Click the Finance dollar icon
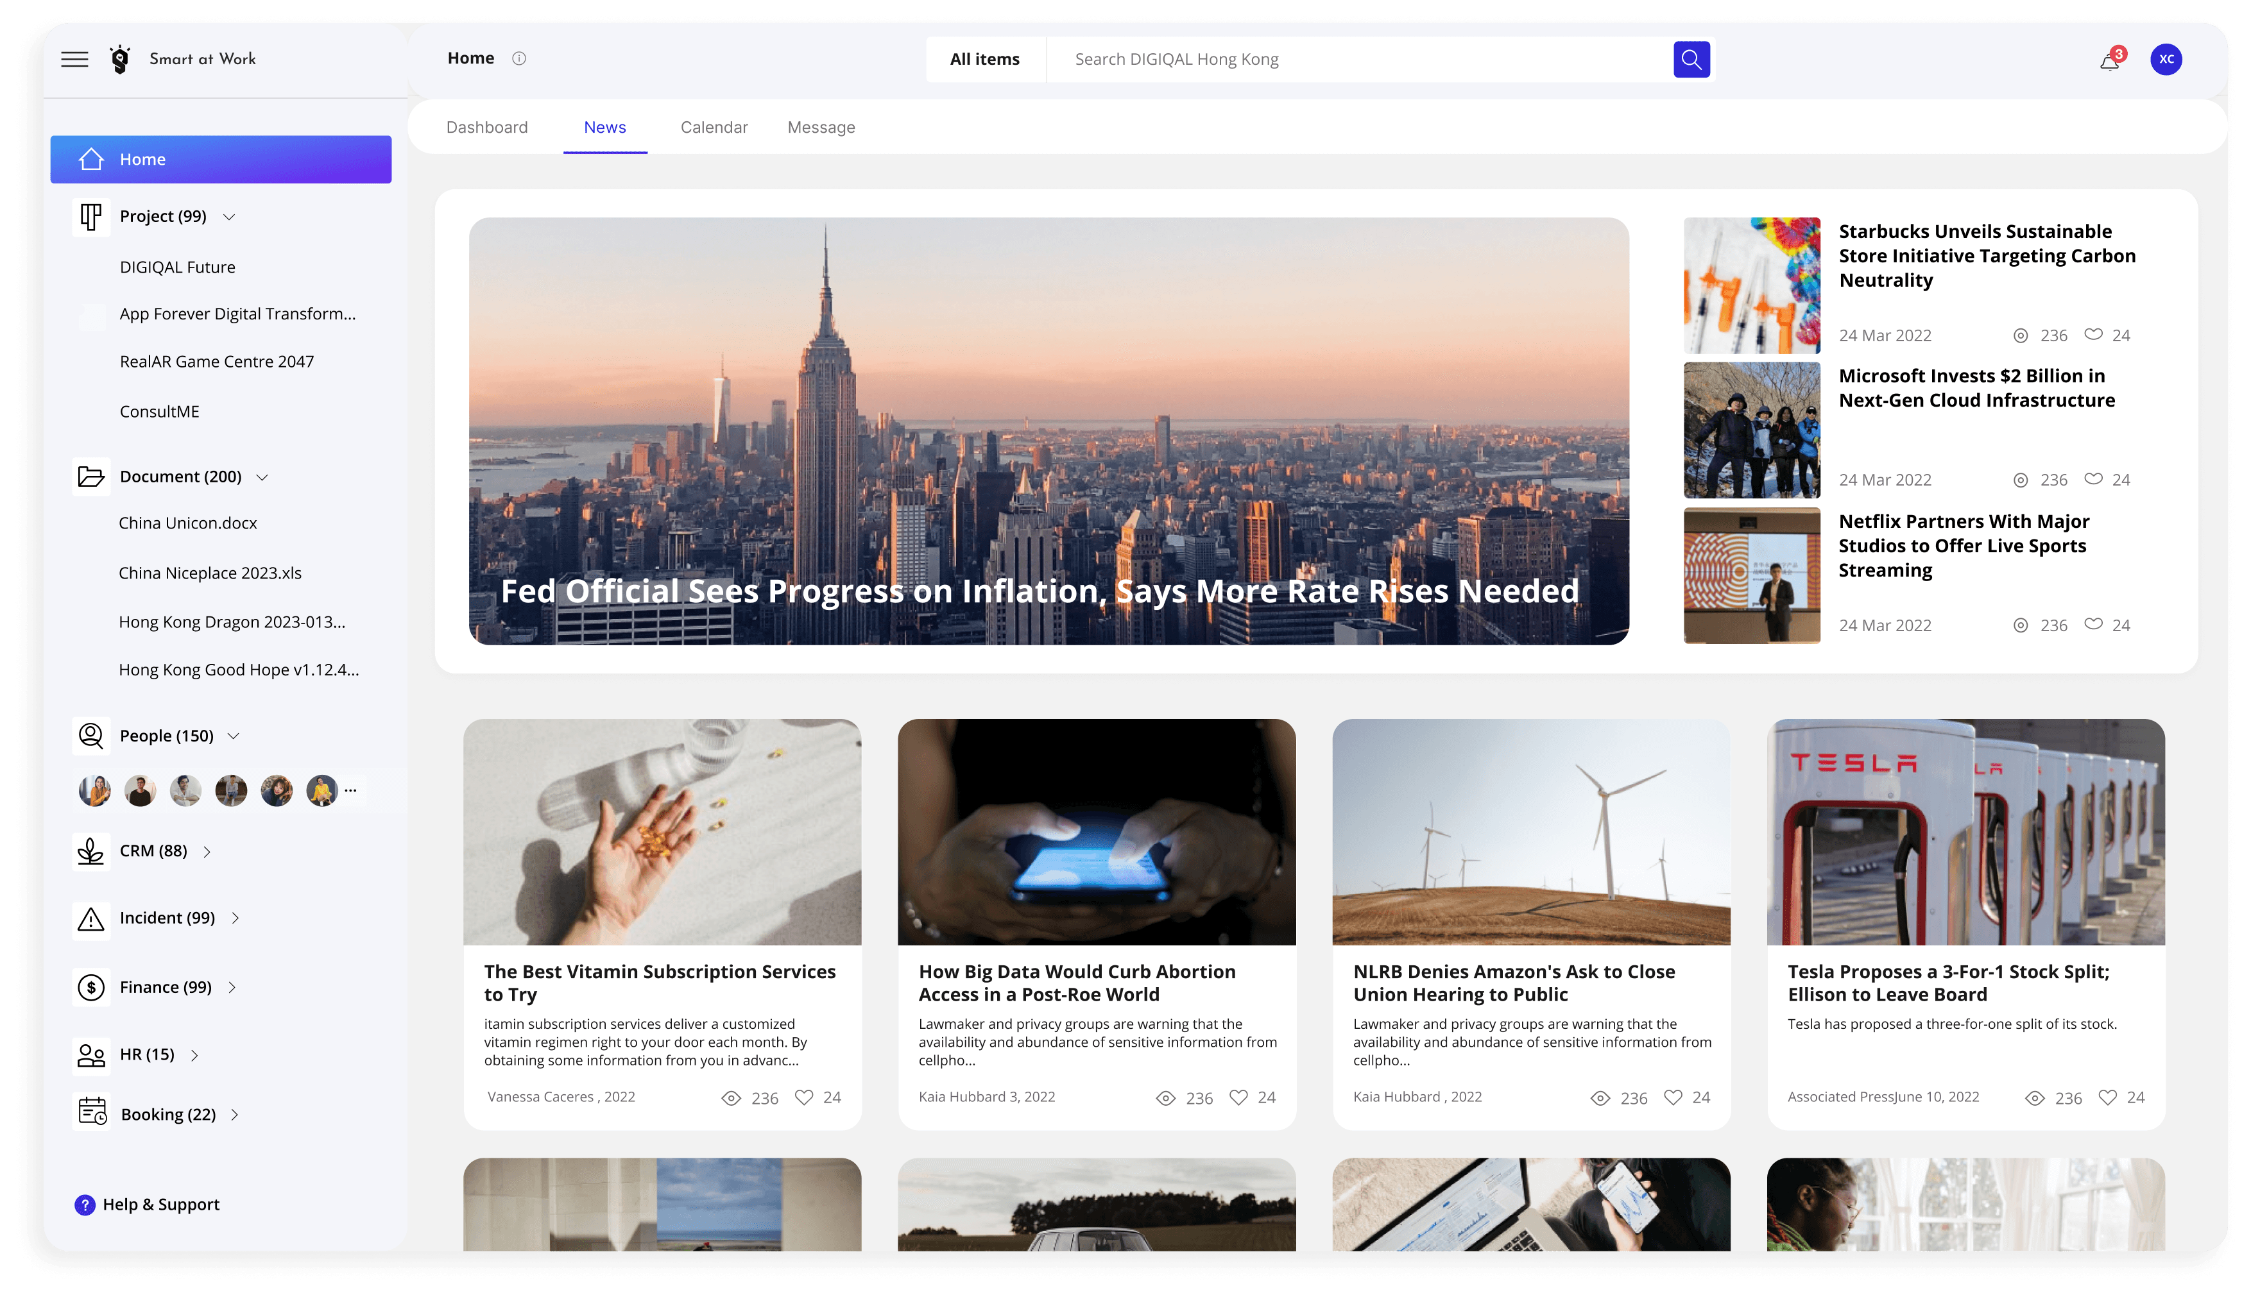 90,987
